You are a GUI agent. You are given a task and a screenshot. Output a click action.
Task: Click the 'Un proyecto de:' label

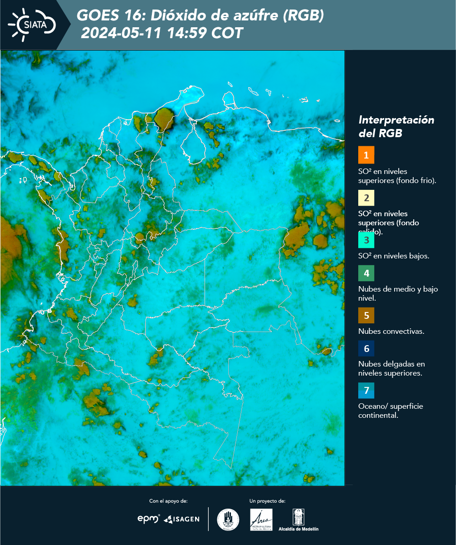[267, 501]
